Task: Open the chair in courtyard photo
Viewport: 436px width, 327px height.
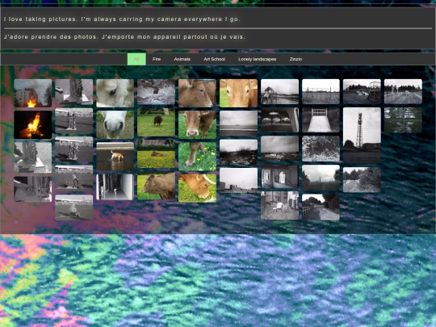Action: click(x=279, y=205)
